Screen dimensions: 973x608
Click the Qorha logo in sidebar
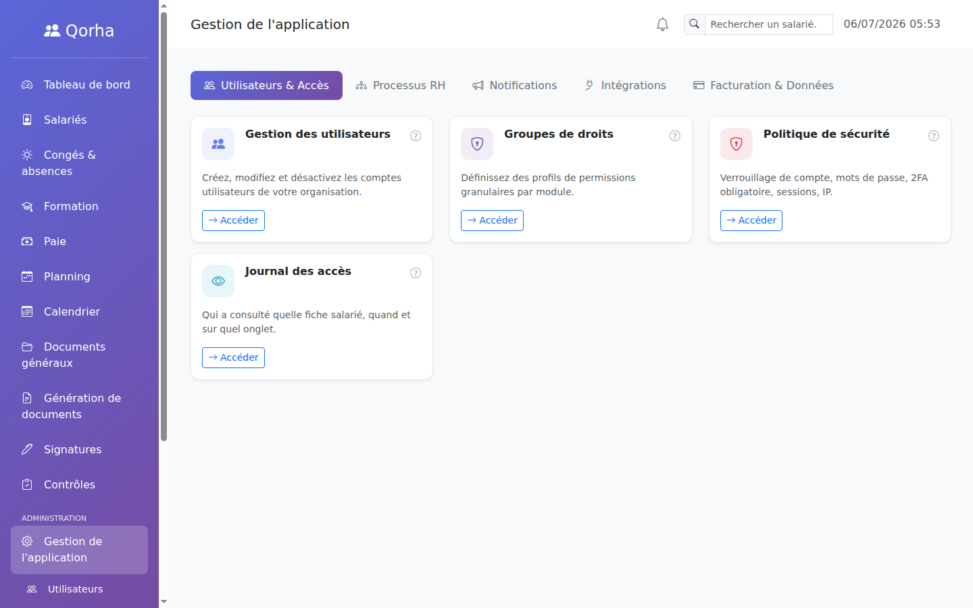point(79,30)
